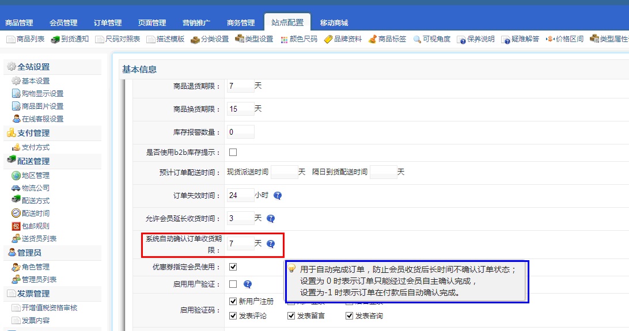Uncheck the 发表评论 checkbox
Image resolution: width=629 pixels, height=331 pixels.
[x=233, y=316]
